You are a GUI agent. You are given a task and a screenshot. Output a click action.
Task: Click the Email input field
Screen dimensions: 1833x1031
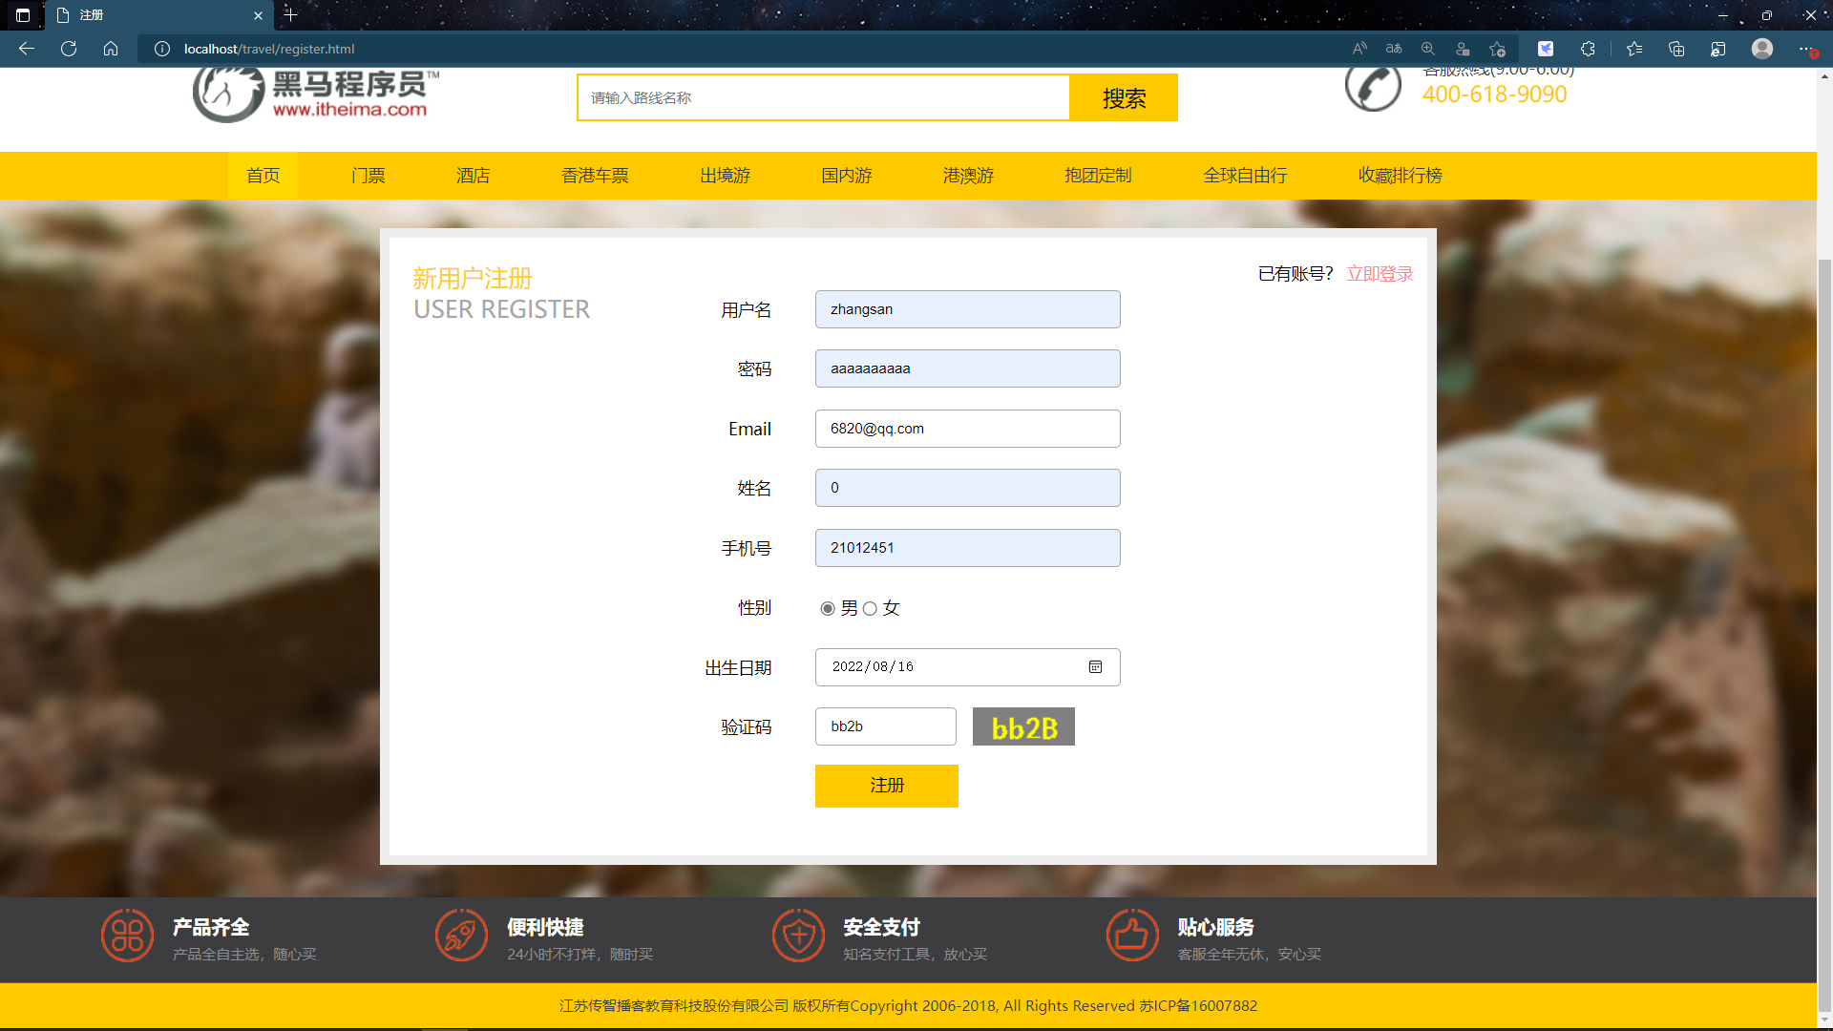[967, 429]
